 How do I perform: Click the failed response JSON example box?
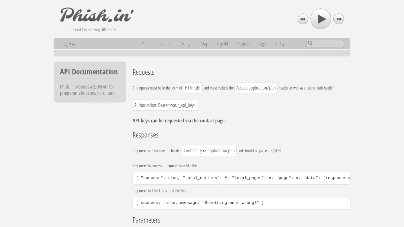pyautogui.click(x=241, y=203)
